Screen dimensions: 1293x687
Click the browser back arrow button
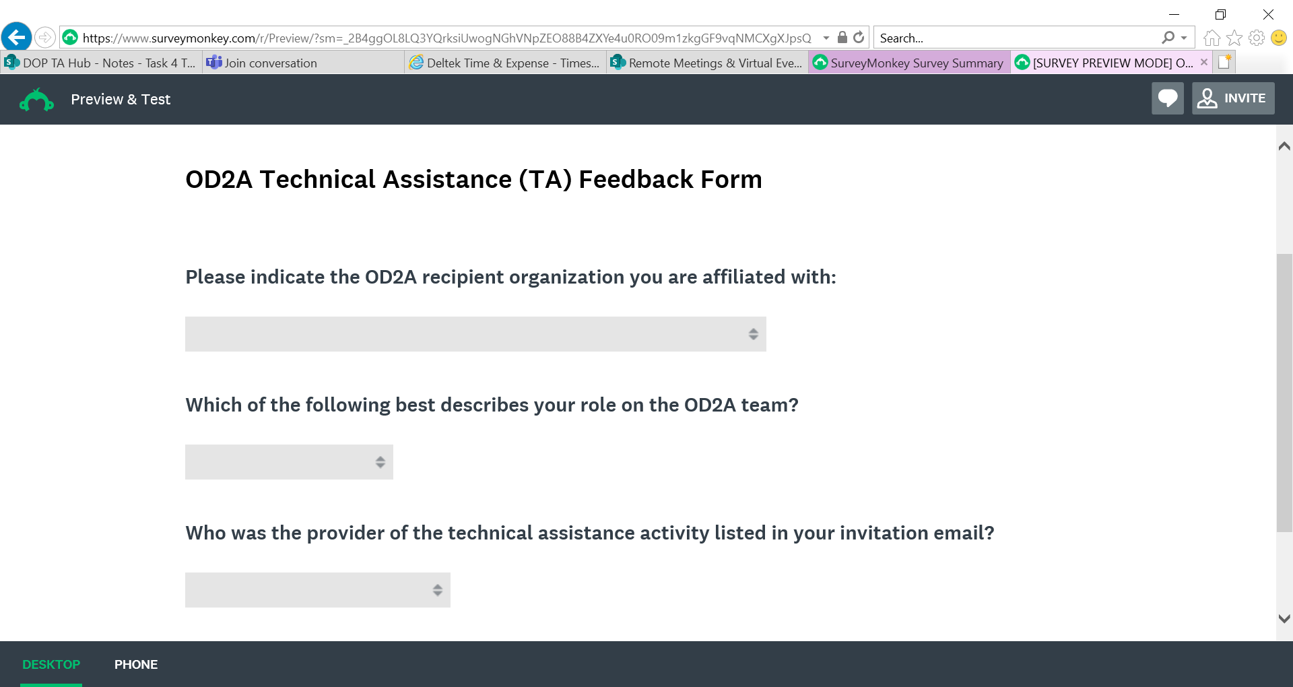pos(17,37)
